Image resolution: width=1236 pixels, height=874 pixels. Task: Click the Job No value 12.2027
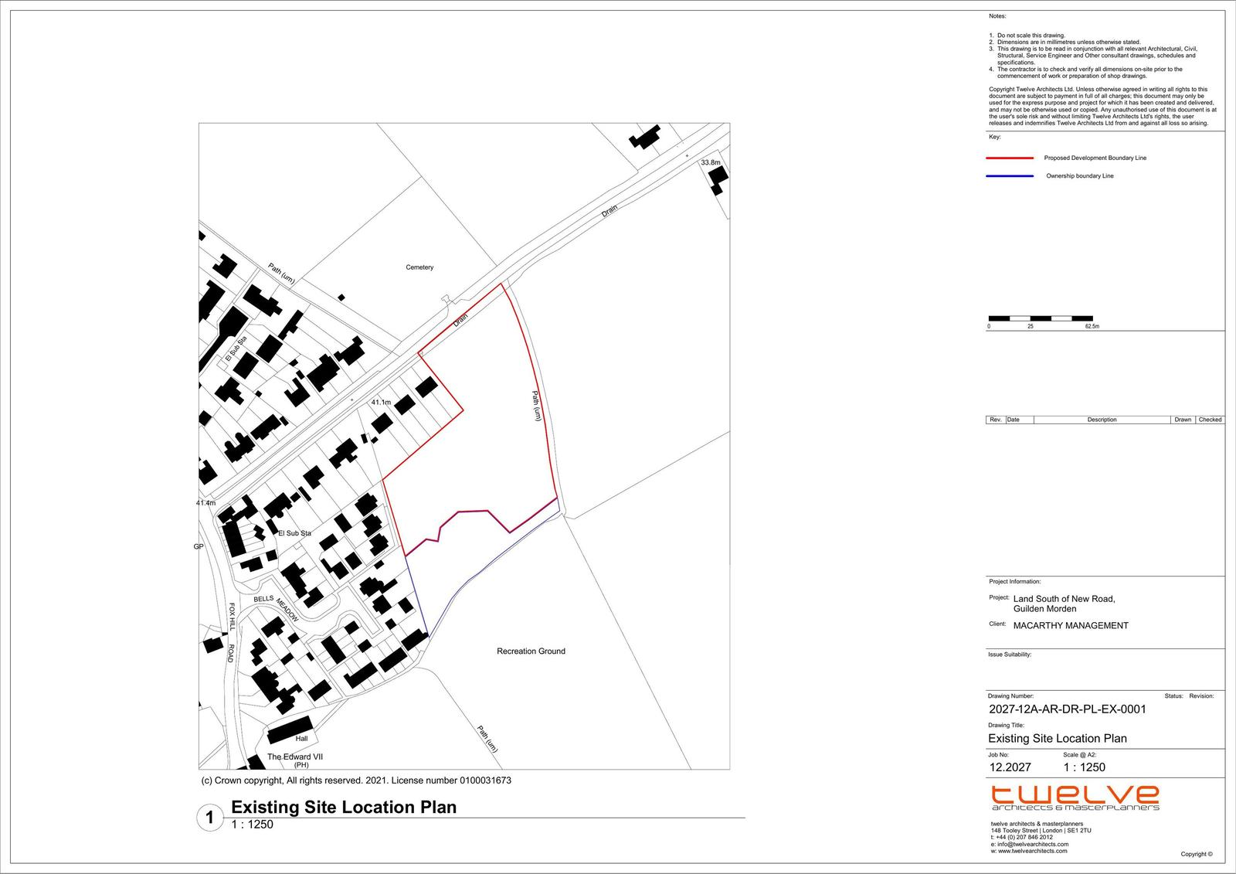pyautogui.click(x=1010, y=767)
